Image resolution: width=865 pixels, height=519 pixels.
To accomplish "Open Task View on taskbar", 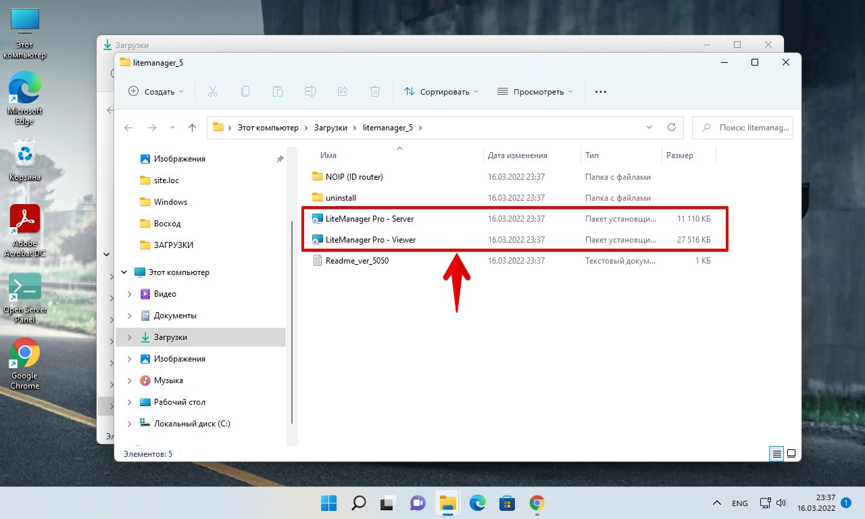I will pos(388,503).
